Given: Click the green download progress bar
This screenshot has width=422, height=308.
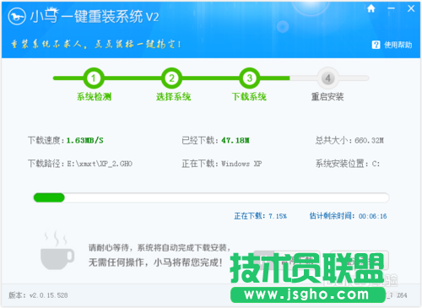Looking at the screenshot, I should pos(211,197).
